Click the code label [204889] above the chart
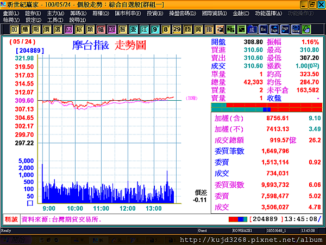This screenshot has width=326, height=245. click(30, 51)
